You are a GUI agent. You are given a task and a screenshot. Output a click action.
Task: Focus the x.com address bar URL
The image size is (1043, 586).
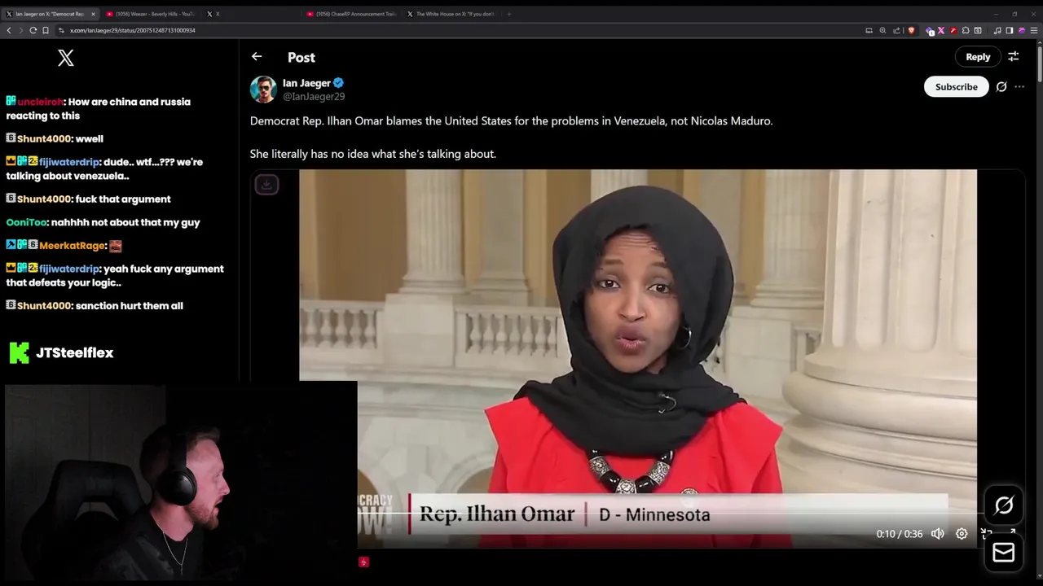(133, 30)
